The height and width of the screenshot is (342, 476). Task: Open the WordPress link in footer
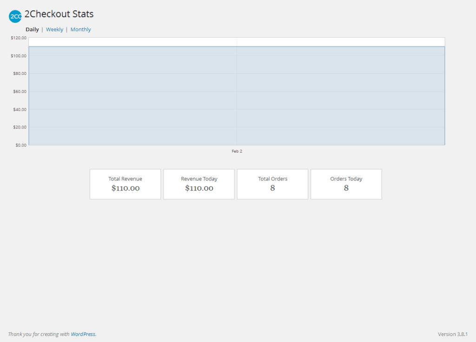tap(83, 334)
